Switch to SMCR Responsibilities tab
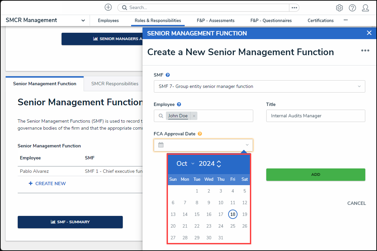This screenshot has width=377, height=251. [x=115, y=84]
